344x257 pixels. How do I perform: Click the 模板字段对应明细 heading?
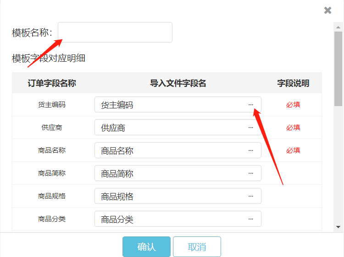point(49,59)
